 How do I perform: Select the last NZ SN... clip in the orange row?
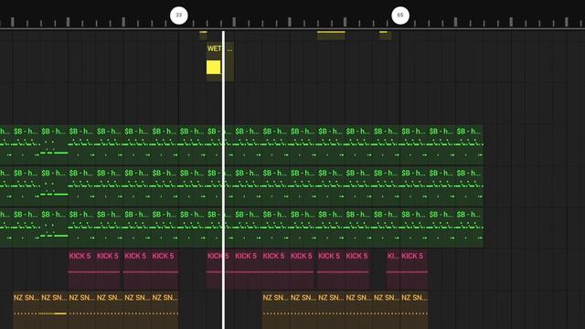click(x=414, y=310)
